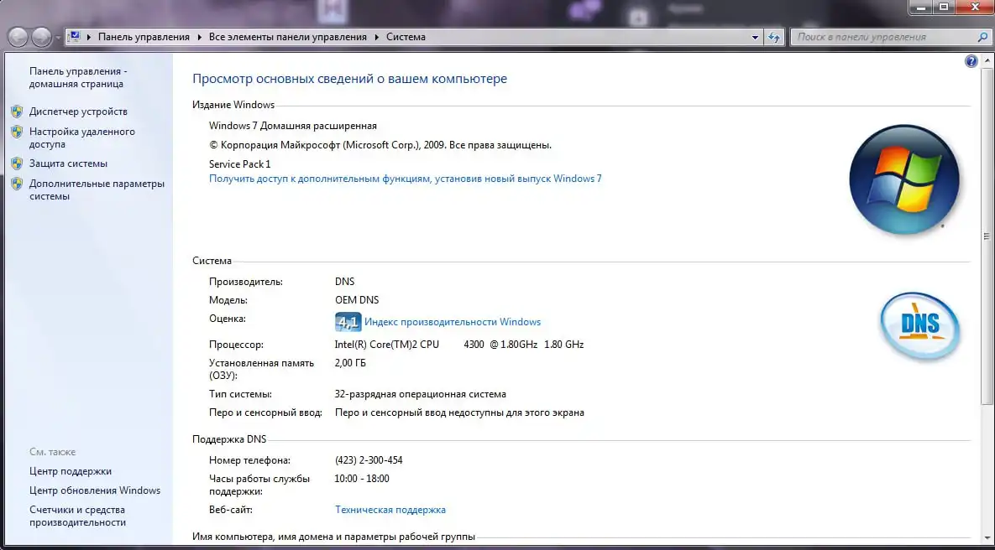Open "Дополнительные параметры системы" link

pos(97,190)
